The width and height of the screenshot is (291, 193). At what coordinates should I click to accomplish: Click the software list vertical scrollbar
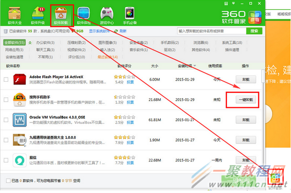tap(263, 76)
